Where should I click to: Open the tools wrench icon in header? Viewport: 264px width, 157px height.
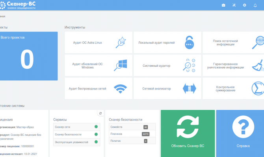234,5
